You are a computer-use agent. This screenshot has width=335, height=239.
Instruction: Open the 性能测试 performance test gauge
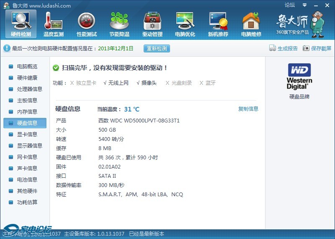point(87,24)
